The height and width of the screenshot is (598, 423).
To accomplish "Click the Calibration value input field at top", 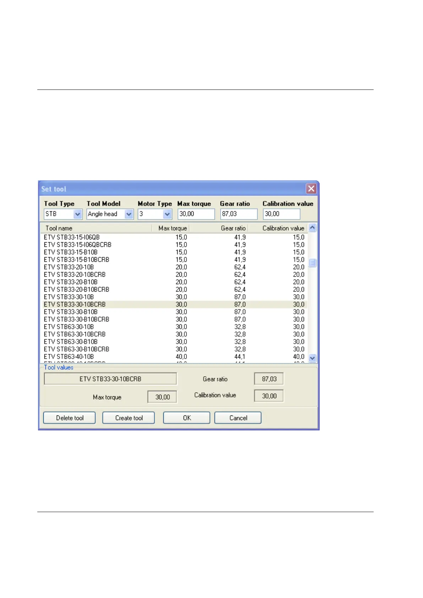I will coord(281,214).
